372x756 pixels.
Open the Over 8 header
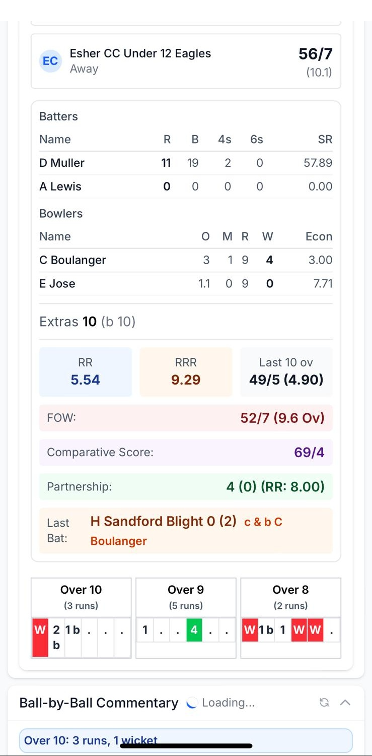coord(290,597)
